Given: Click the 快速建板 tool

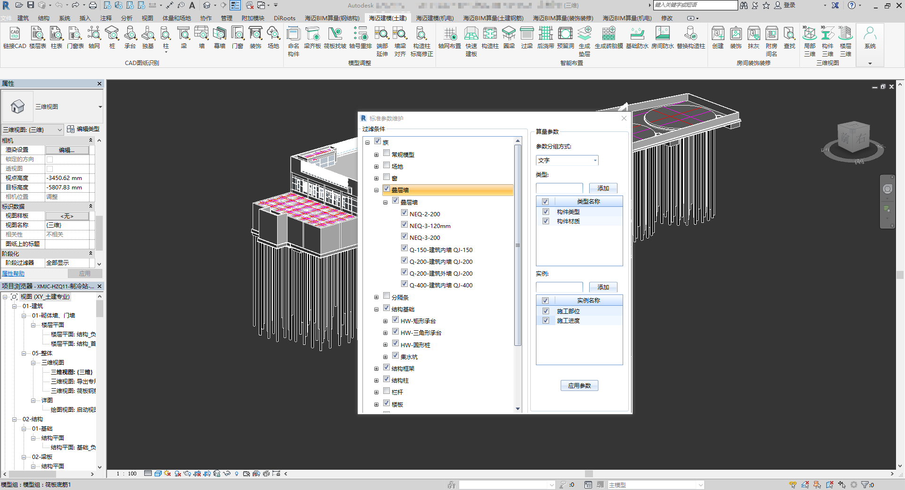Looking at the screenshot, I should coord(471,41).
